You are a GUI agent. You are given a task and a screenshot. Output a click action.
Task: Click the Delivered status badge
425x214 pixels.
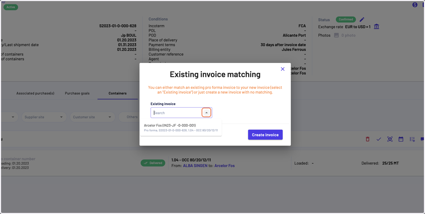coord(153,163)
